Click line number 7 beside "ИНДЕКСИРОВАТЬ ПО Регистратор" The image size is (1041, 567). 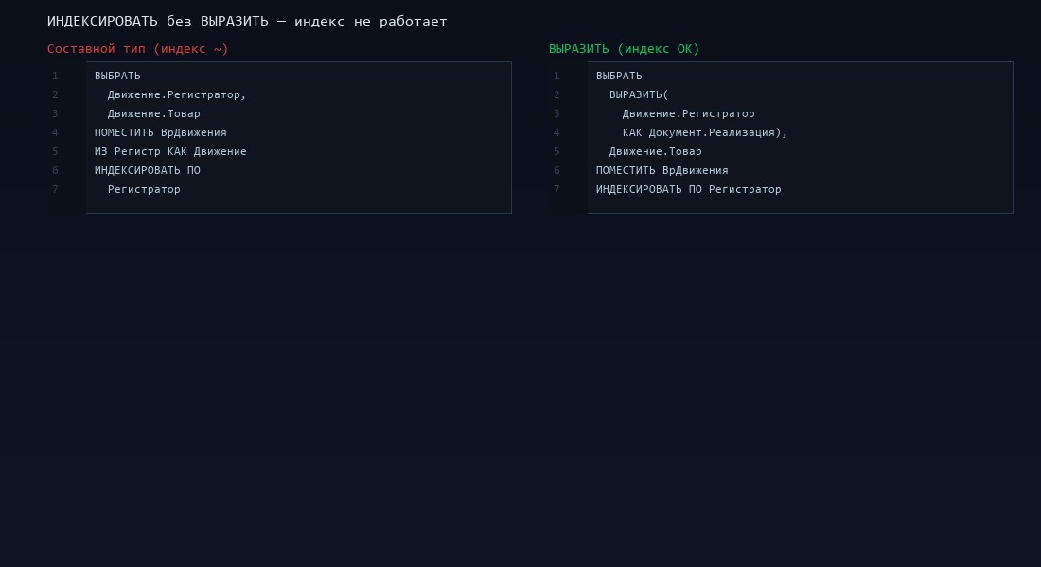click(x=556, y=189)
